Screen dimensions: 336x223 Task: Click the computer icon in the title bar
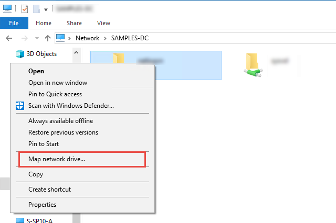coord(7,8)
